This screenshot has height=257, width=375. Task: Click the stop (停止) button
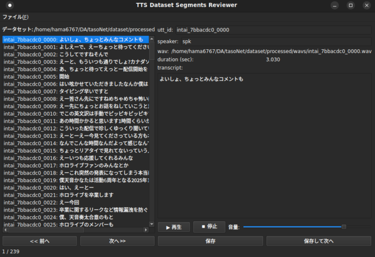click(x=209, y=226)
